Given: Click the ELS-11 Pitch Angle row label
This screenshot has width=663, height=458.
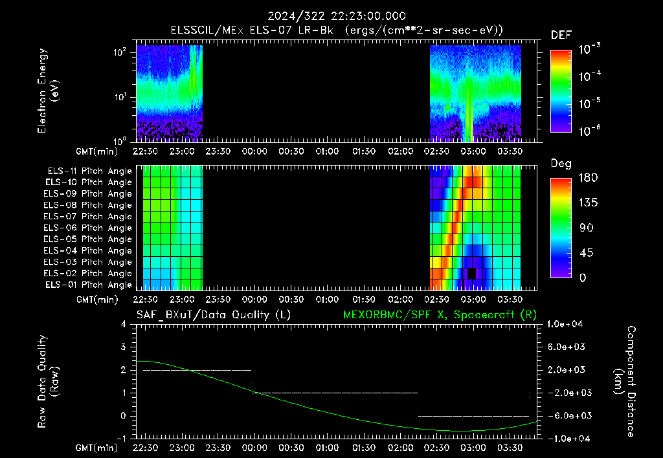Looking at the screenshot, I should [89, 171].
